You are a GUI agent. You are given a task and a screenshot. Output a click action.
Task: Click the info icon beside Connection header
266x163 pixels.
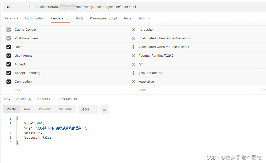pyautogui.click(x=134, y=82)
